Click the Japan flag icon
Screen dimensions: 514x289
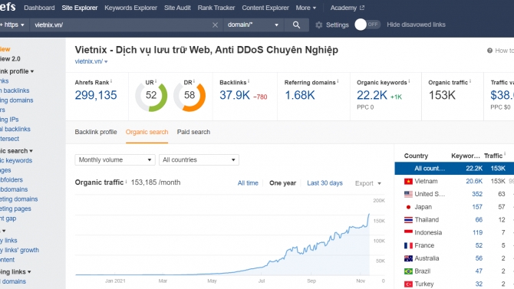[x=408, y=207]
